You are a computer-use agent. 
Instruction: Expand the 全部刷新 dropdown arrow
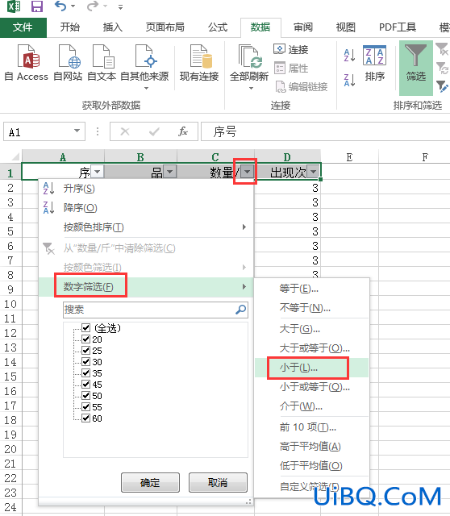click(251, 88)
